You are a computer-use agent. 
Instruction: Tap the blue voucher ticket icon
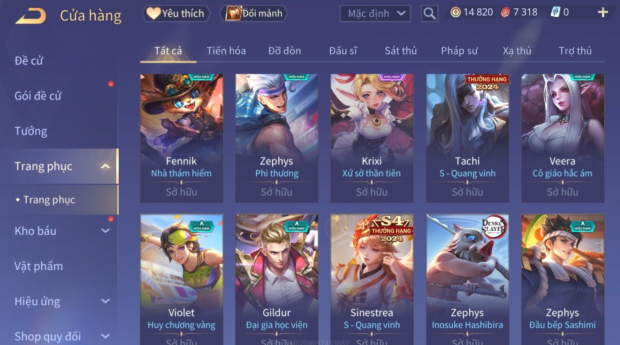[555, 12]
